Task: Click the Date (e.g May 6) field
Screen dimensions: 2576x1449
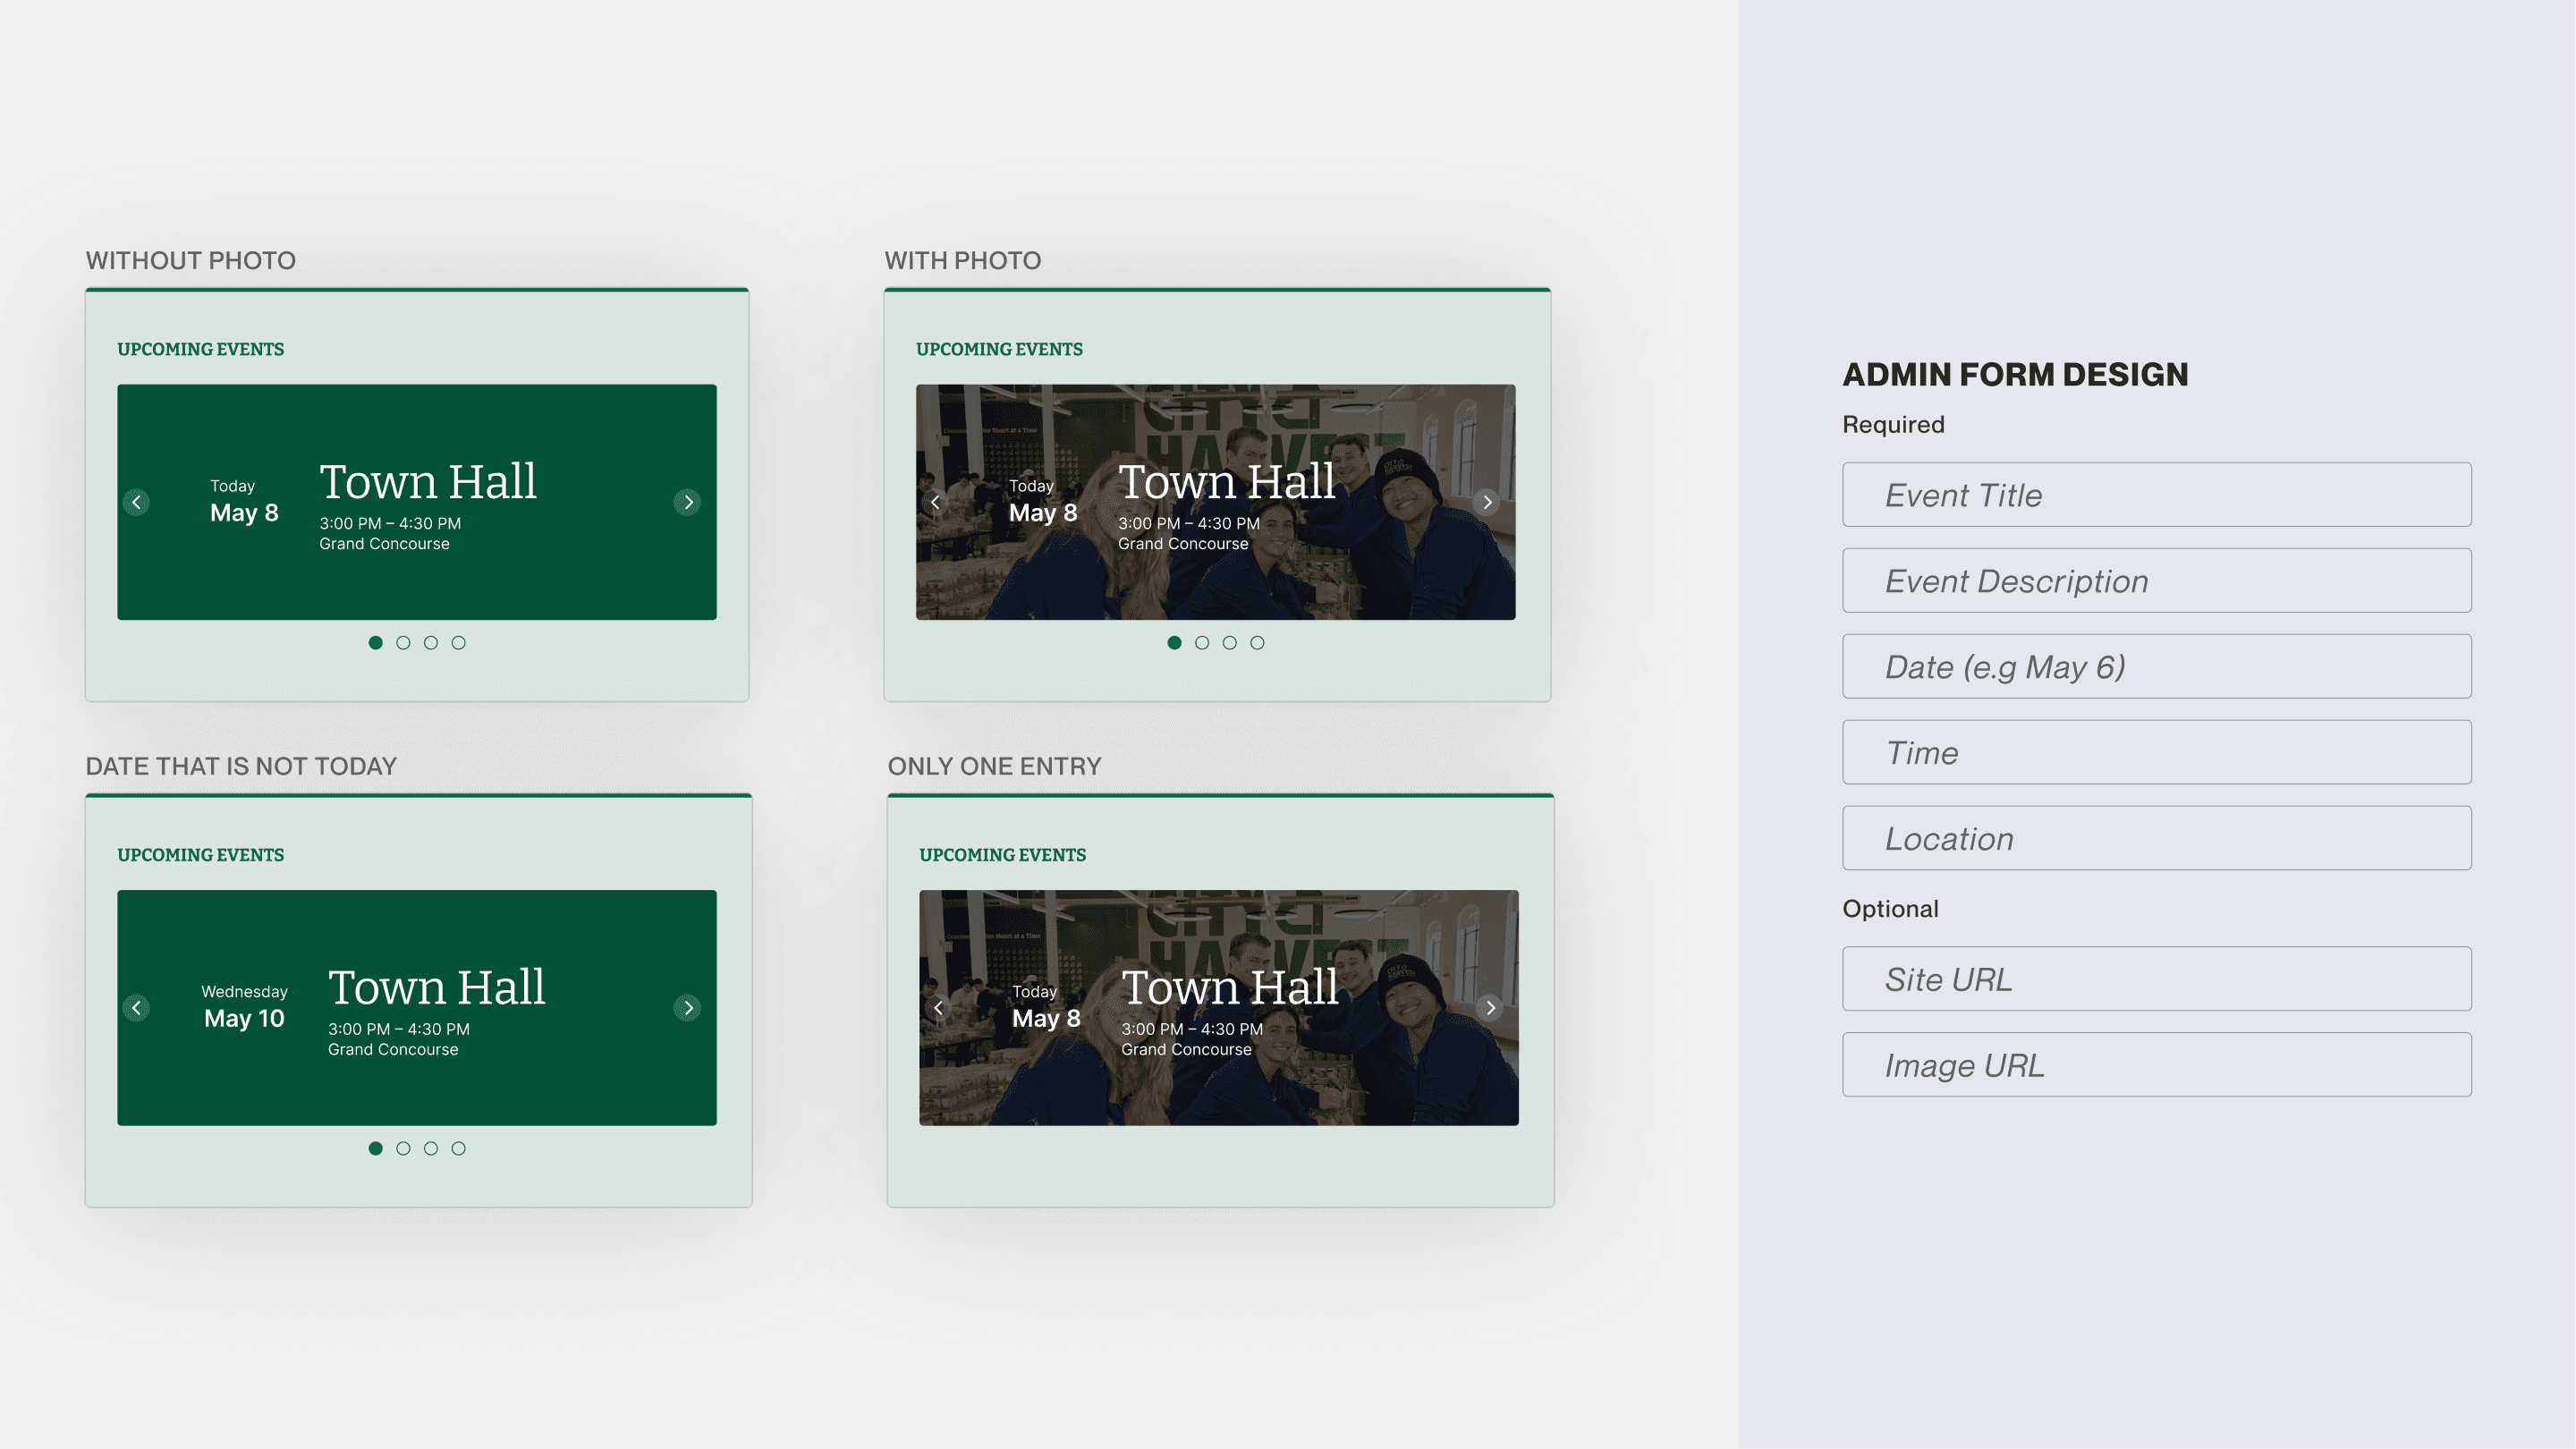Action: (2156, 667)
